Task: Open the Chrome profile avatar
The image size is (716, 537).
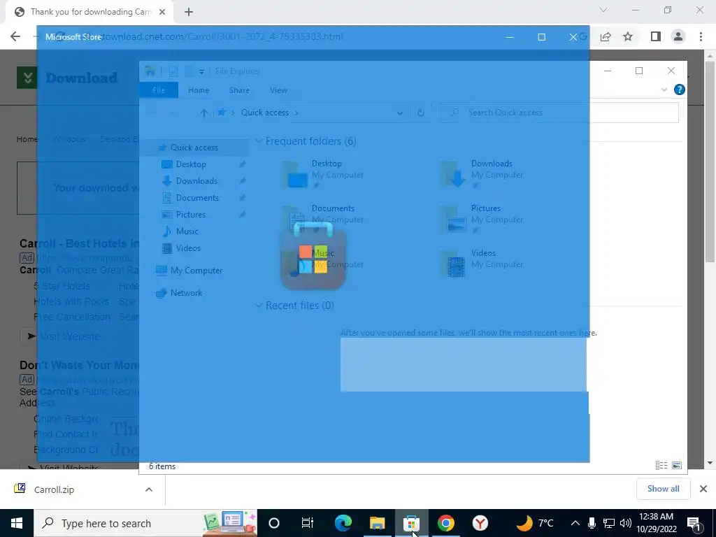Action: pos(678,36)
